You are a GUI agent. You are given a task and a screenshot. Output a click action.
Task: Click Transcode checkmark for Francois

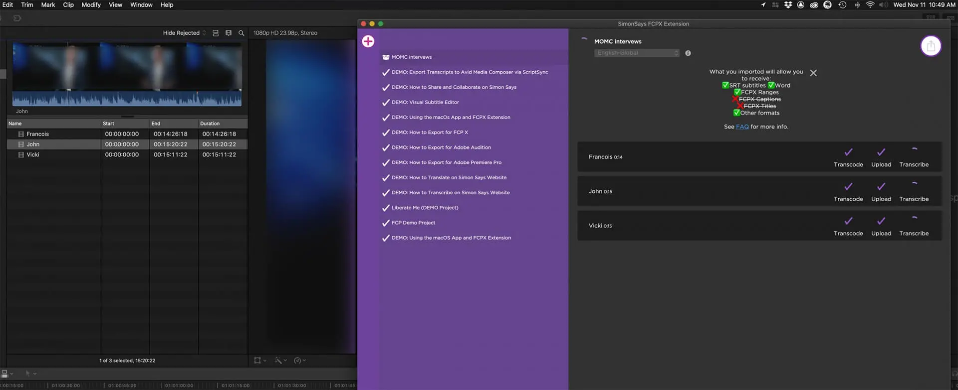pyautogui.click(x=848, y=152)
